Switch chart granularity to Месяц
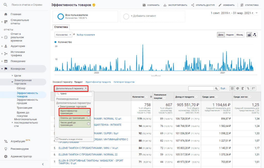This screenshot has height=168, width=264. tap(240, 35)
